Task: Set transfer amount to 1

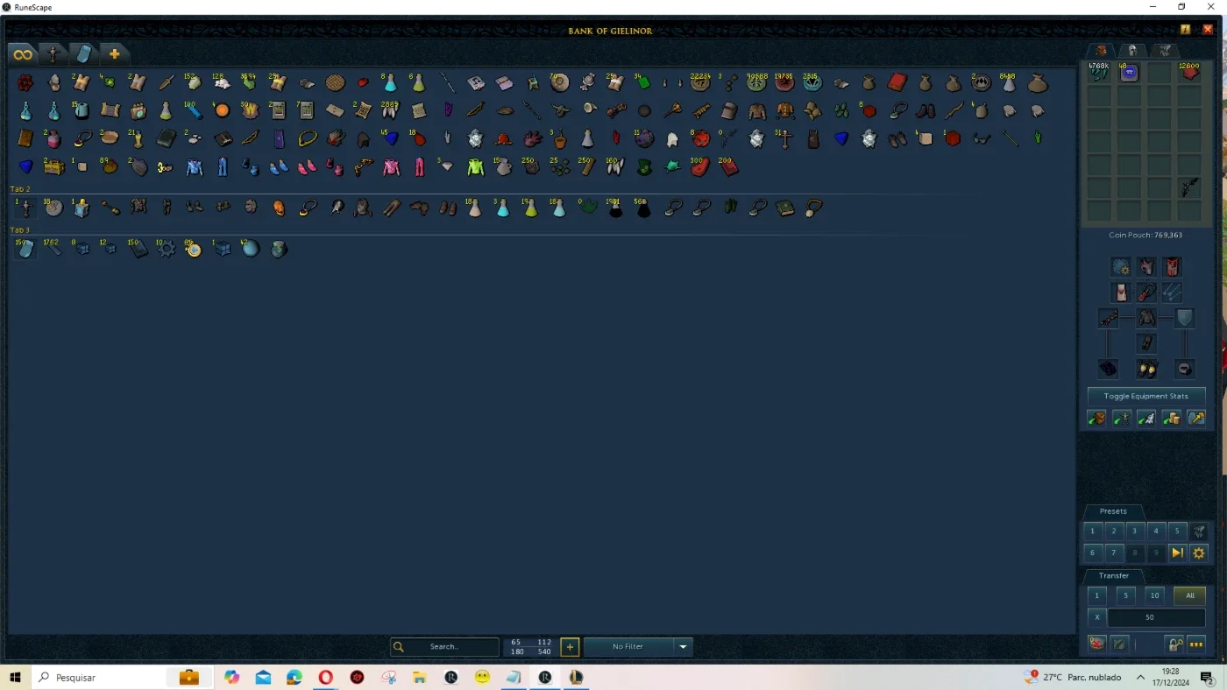Action: [x=1096, y=595]
